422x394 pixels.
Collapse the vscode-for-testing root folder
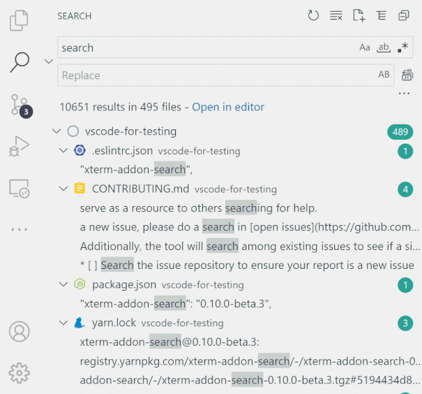[x=56, y=131]
